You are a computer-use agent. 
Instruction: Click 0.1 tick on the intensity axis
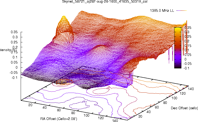click(15, 57)
